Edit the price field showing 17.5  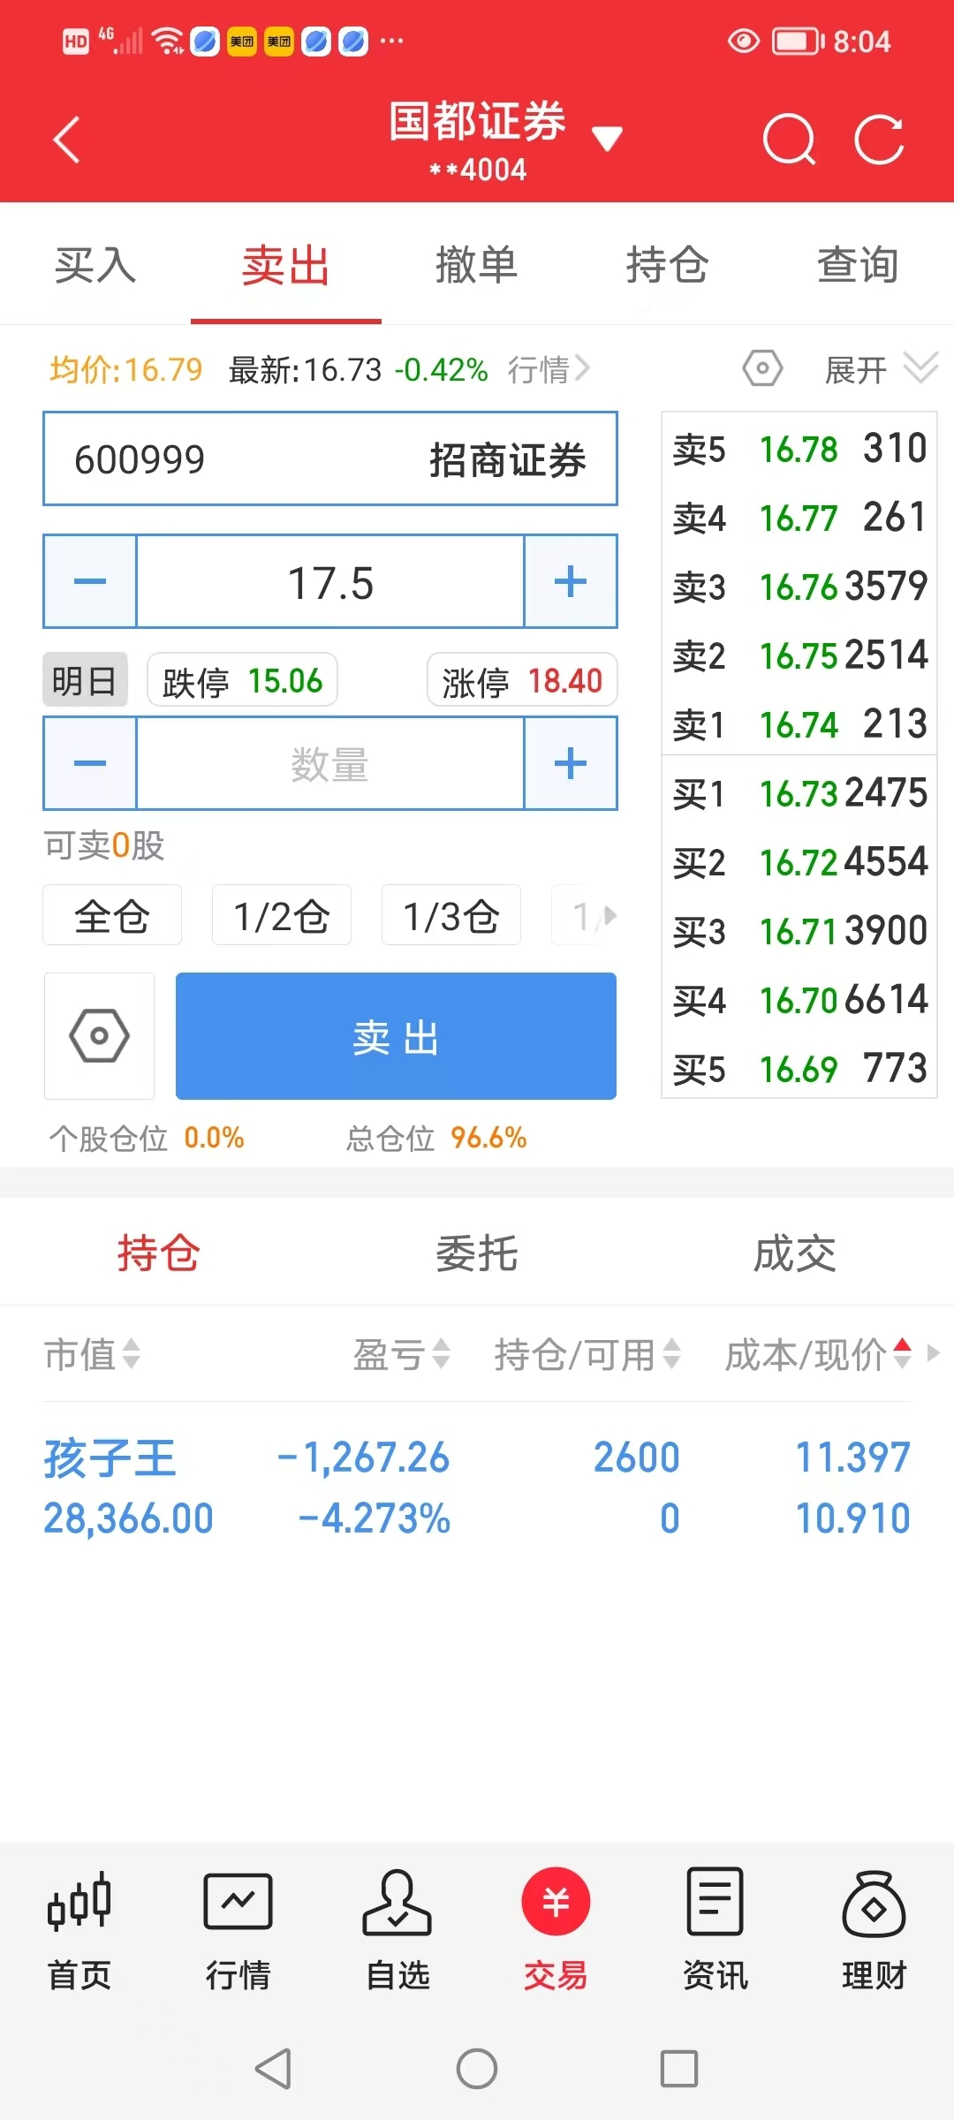(330, 581)
